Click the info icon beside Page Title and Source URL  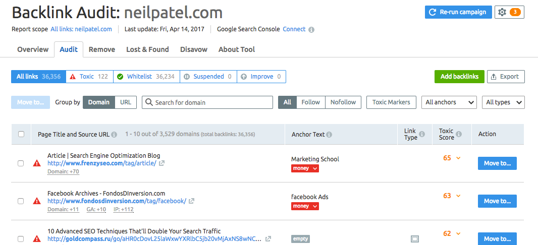pos(114,134)
